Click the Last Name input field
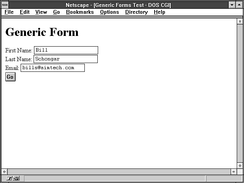This screenshot has height=183, width=244. click(66, 59)
